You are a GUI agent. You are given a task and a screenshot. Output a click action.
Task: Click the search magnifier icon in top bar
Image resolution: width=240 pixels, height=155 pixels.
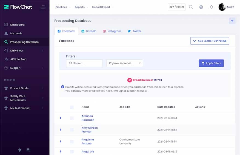coord(191,7)
